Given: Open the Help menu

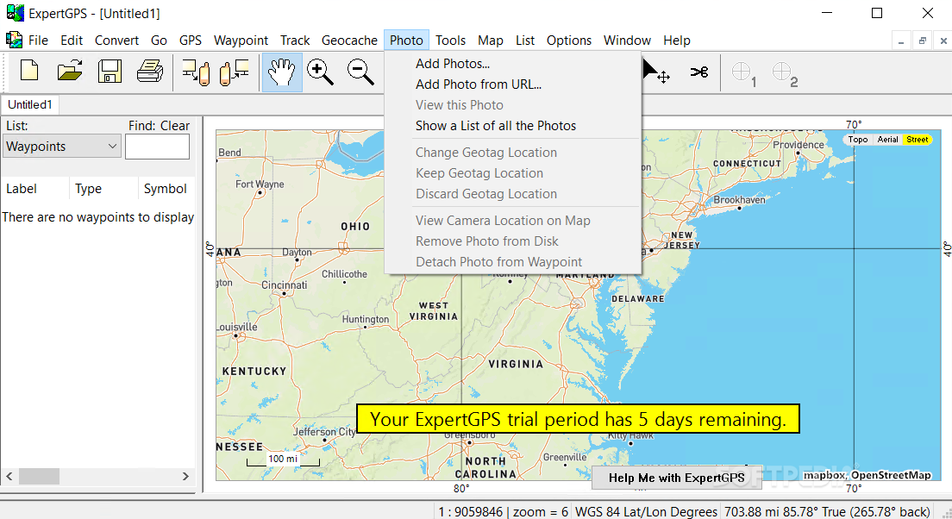Looking at the screenshot, I should [676, 40].
